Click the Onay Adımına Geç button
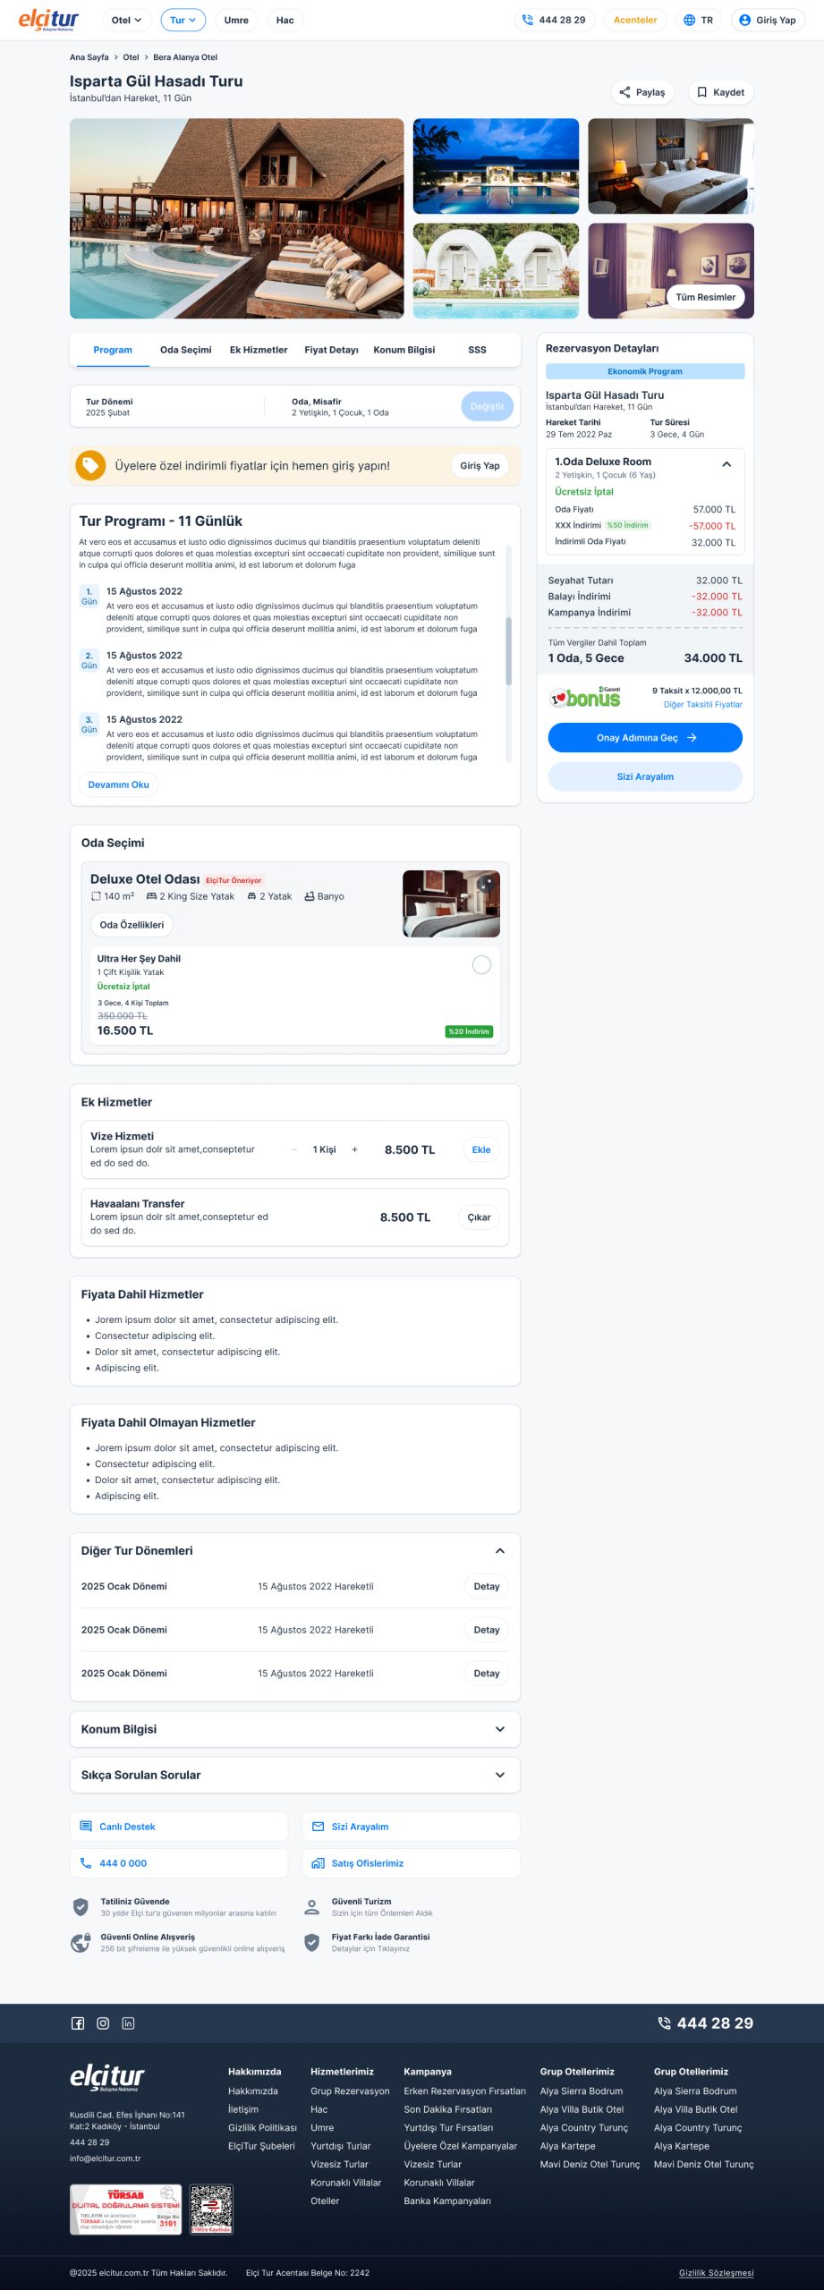The image size is (824, 2290). (645, 738)
